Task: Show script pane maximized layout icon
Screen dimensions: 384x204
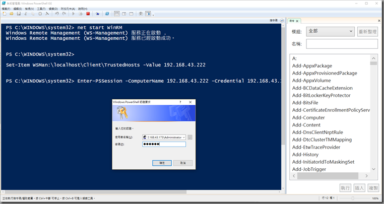Action: point(131,14)
